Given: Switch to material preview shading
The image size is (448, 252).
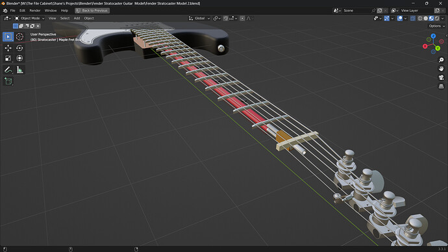Looking at the screenshot, I should point(431,18).
